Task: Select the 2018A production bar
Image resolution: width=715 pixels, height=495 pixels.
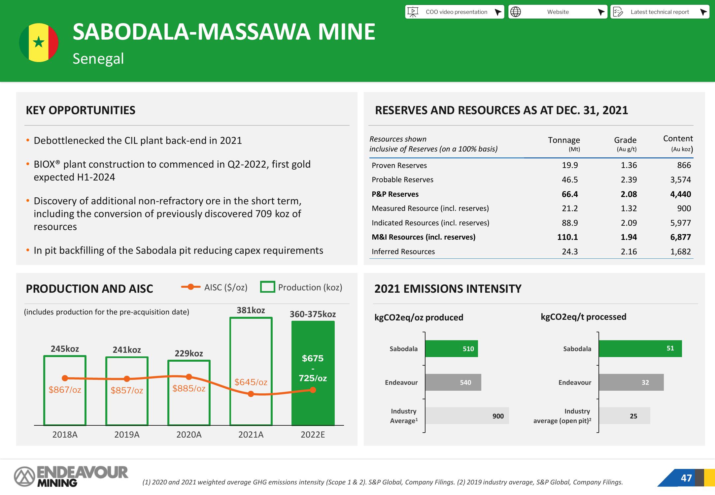Action: [x=65, y=390]
